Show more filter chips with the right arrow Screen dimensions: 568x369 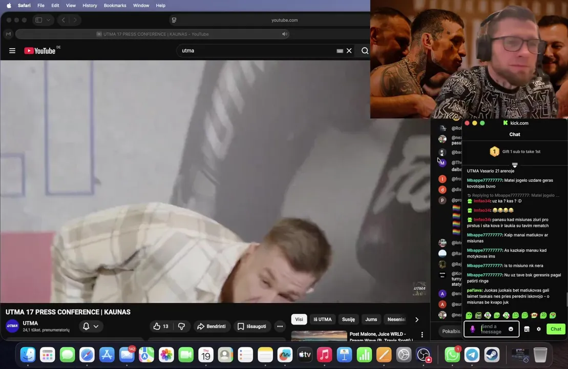[417, 319]
